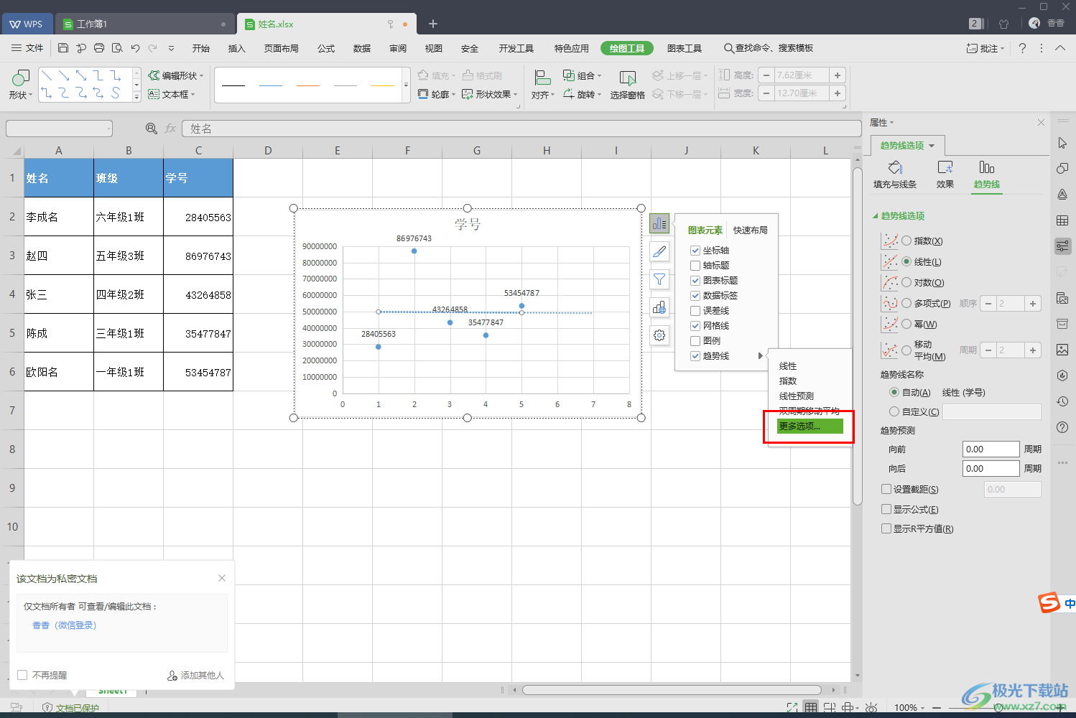This screenshot has height=718, width=1076.
Task: Click the Add Others (添加其他人) link
Action: pos(196,676)
